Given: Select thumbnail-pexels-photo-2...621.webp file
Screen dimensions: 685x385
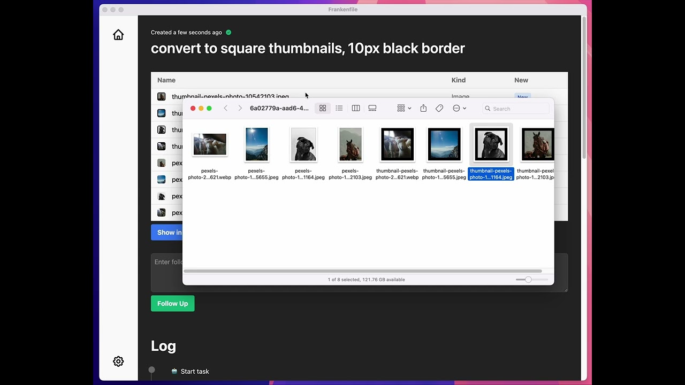Looking at the screenshot, I should click(397, 144).
